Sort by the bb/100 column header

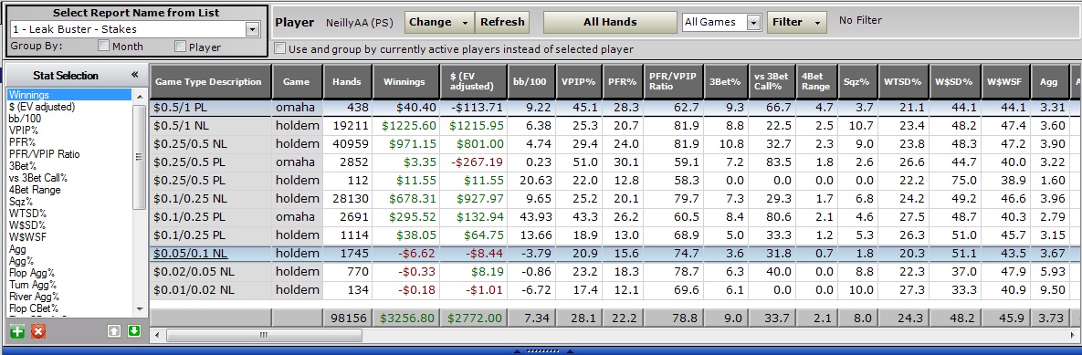point(531,81)
